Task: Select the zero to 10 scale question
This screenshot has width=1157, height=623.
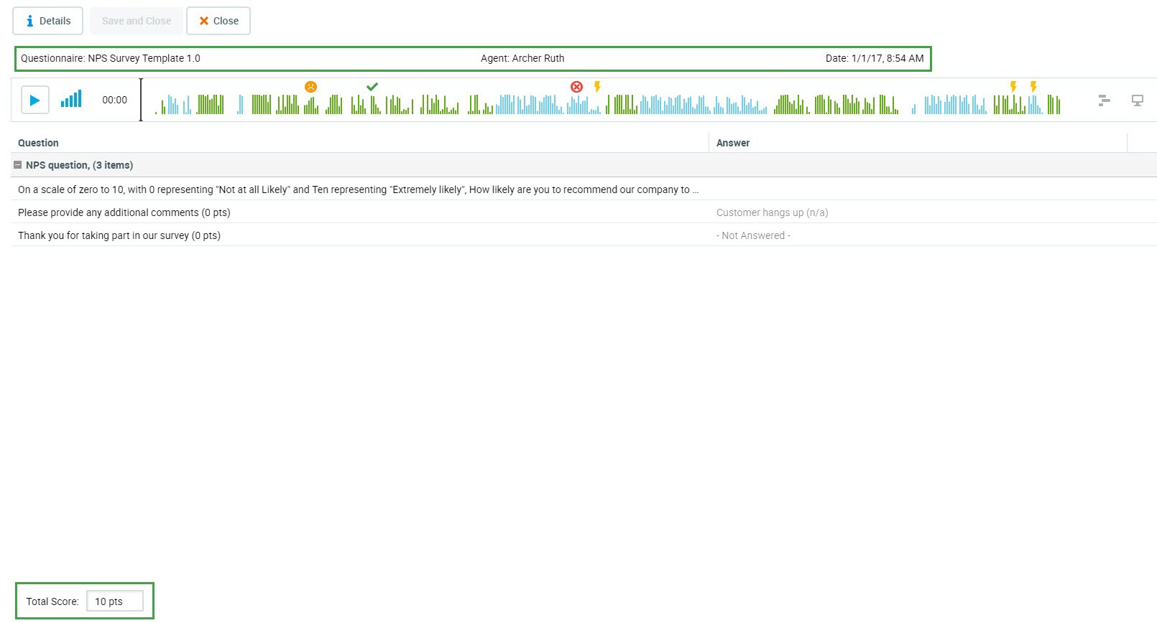Action: point(358,189)
